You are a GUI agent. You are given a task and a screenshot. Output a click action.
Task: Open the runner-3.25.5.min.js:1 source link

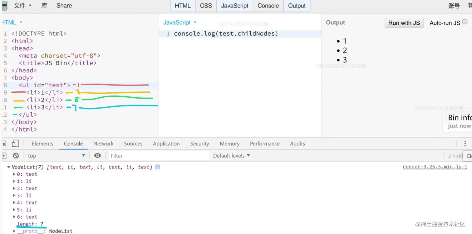[x=435, y=167]
